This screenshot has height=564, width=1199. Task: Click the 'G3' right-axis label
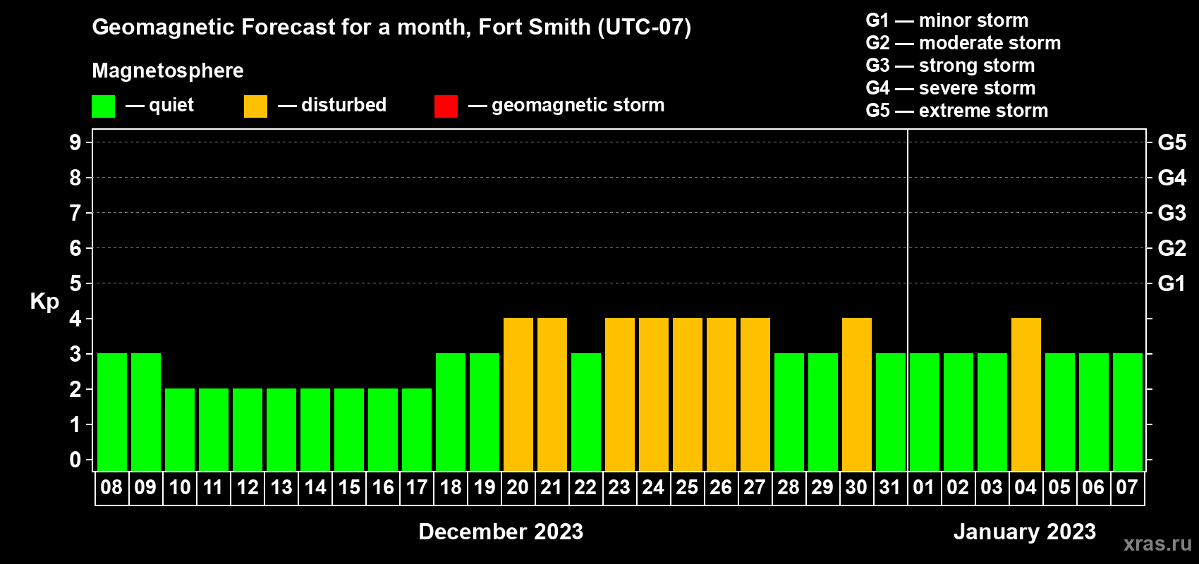tap(1172, 213)
